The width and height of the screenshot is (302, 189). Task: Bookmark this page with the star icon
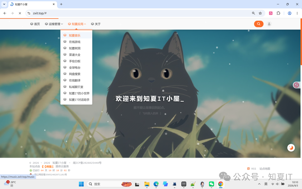(x=260, y=13)
